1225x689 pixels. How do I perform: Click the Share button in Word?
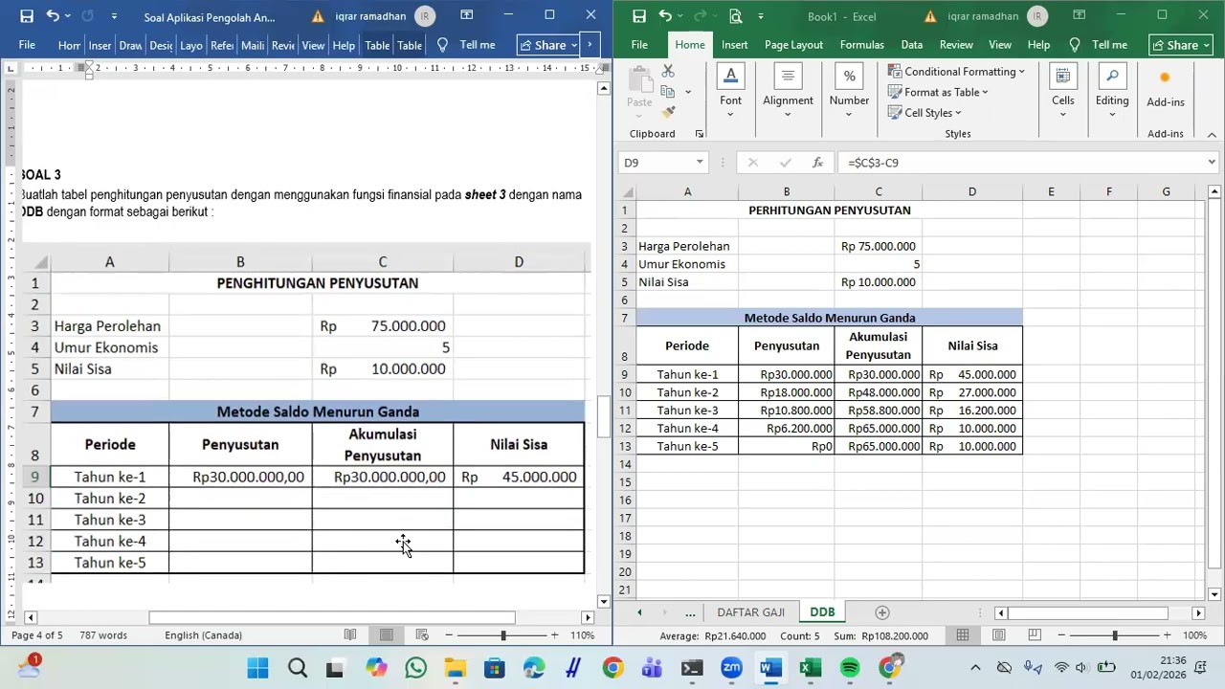(547, 45)
